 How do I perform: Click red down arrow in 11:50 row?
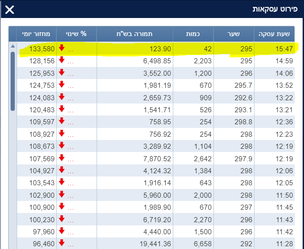(x=61, y=194)
